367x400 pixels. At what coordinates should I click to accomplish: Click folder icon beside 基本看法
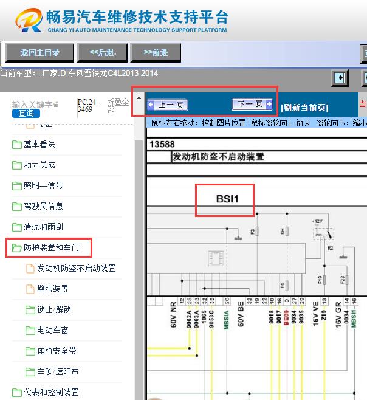point(17,145)
